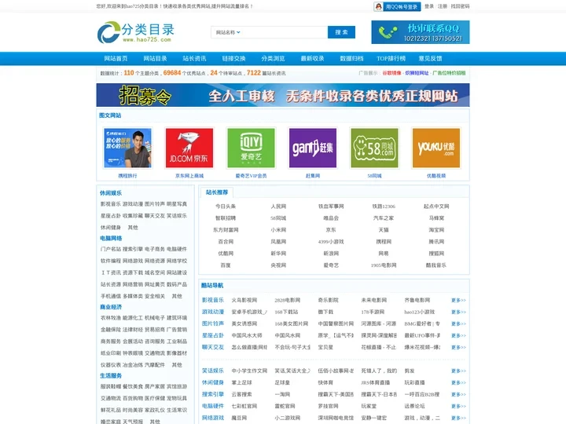The image size is (566, 424).
Task: Open 金融保险 subcategory in sidebar
Action: point(111,330)
